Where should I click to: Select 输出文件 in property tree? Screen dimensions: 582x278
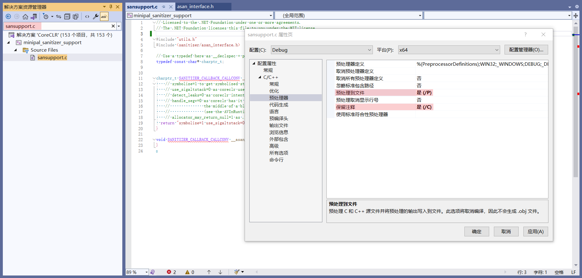[x=279, y=125]
